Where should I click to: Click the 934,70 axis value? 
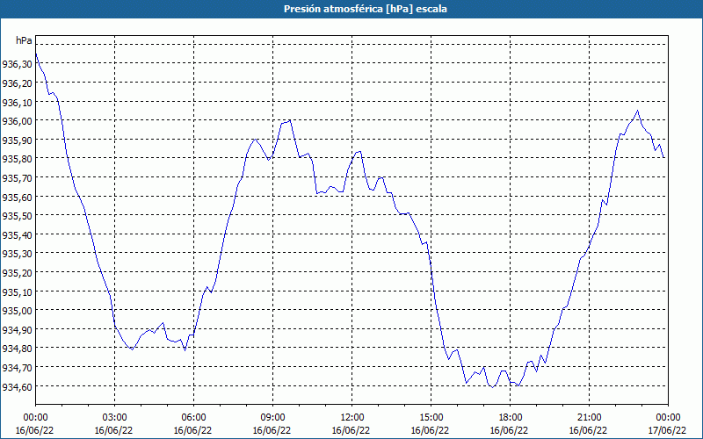[17, 367]
